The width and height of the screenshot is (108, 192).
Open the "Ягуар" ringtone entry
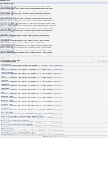3,68
